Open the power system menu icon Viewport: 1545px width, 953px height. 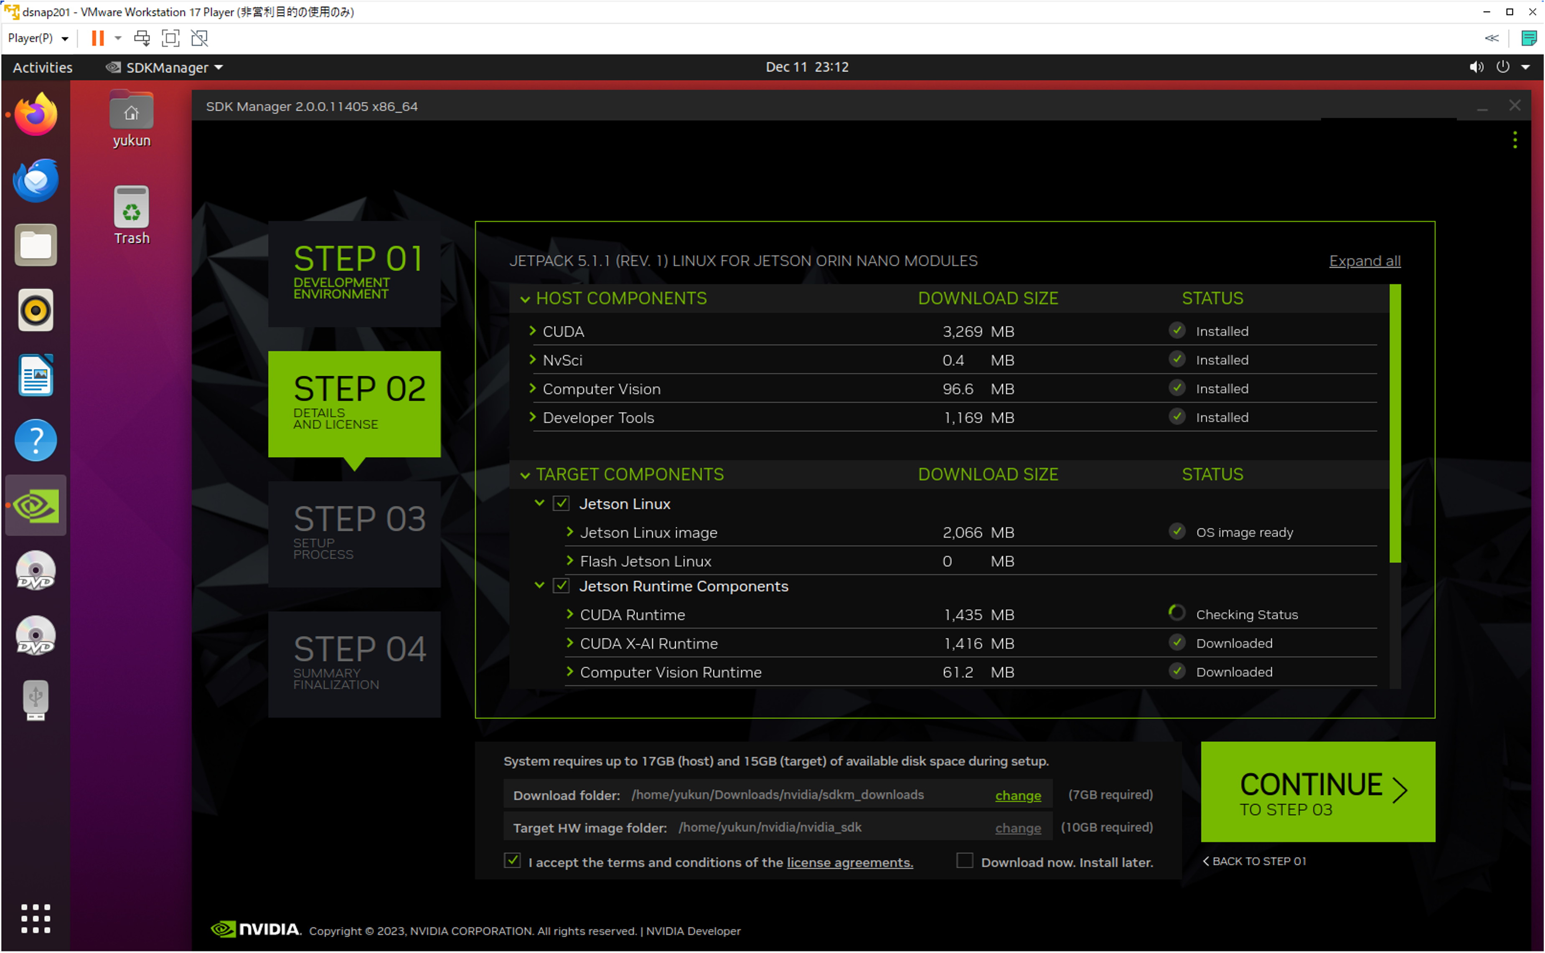pyautogui.click(x=1503, y=67)
